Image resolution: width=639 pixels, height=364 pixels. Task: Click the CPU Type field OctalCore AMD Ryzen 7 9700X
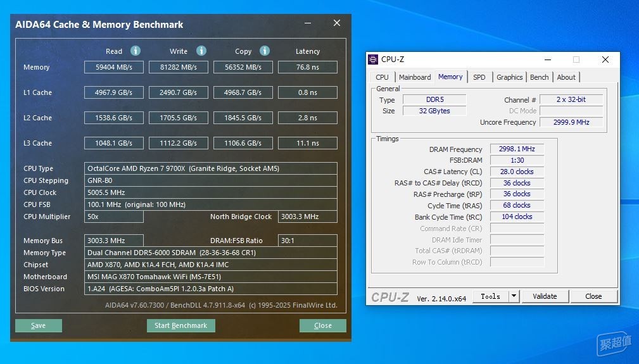click(211, 168)
